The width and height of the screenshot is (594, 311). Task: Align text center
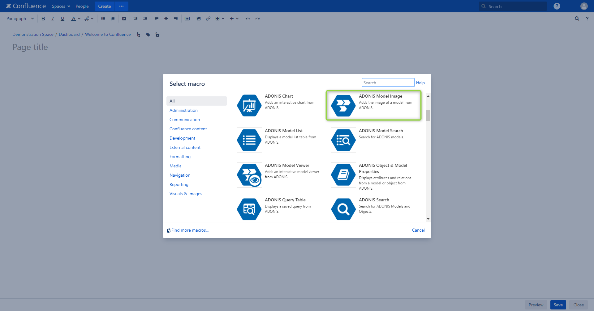click(x=166, y=19)
